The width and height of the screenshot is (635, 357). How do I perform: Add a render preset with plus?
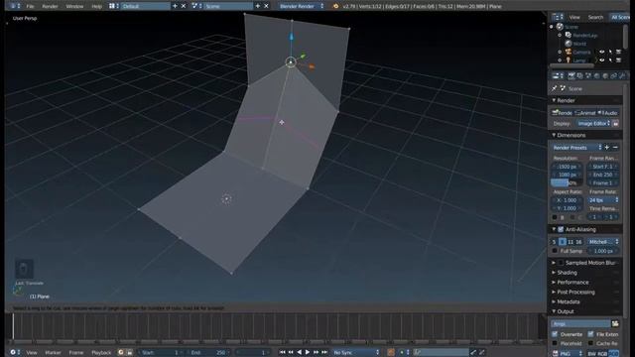(606, 148)
